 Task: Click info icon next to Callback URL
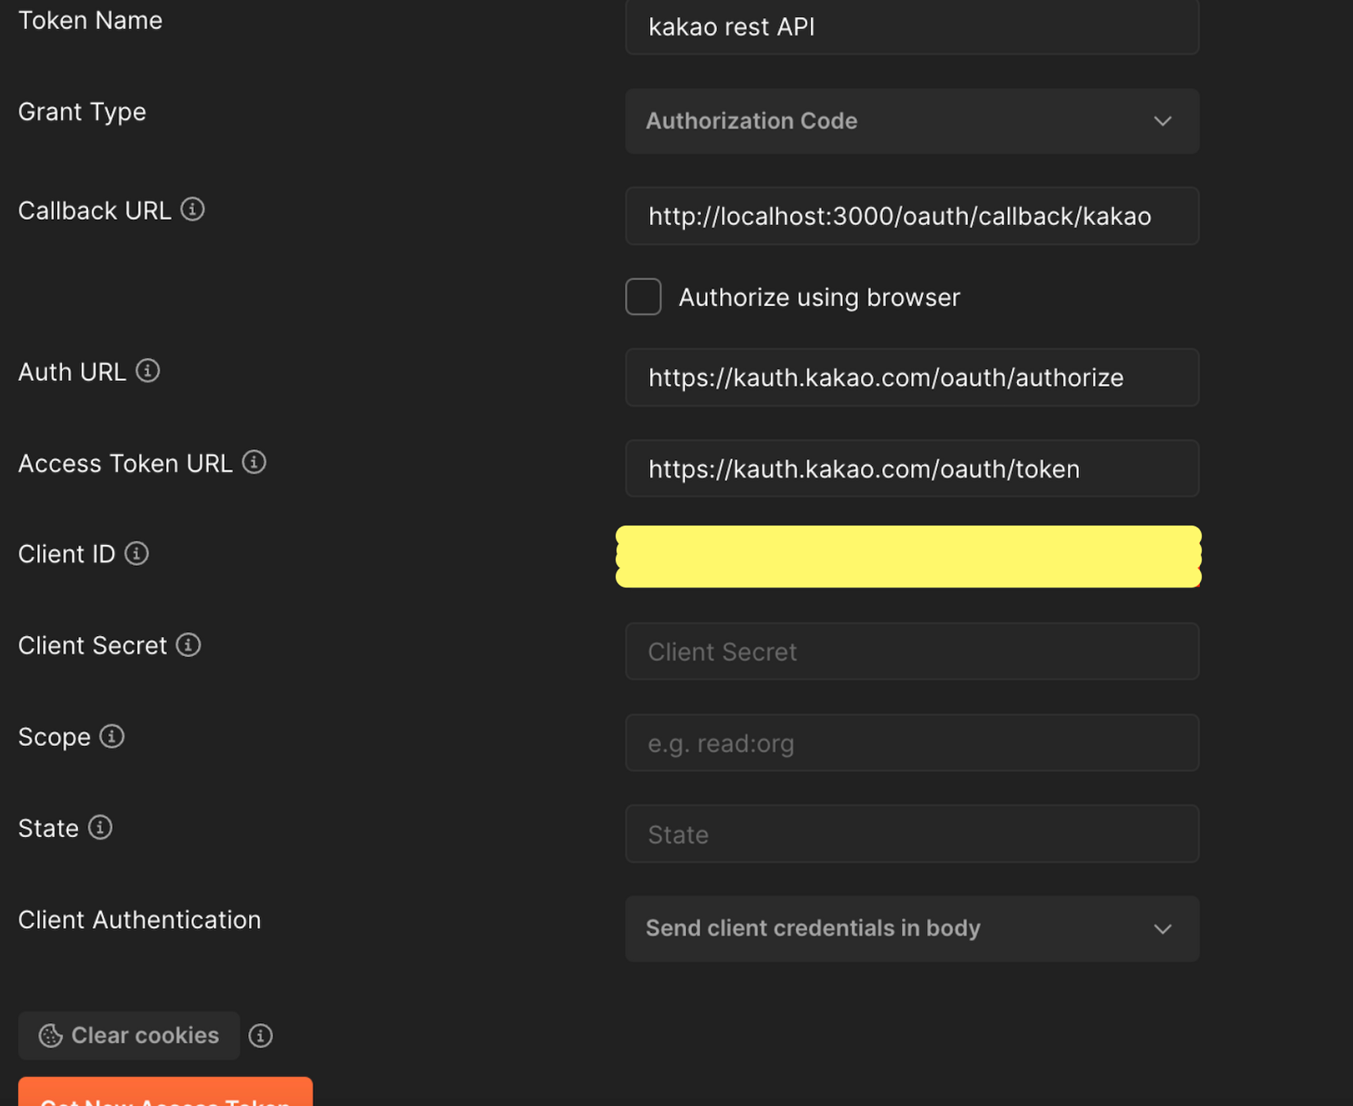192,210
